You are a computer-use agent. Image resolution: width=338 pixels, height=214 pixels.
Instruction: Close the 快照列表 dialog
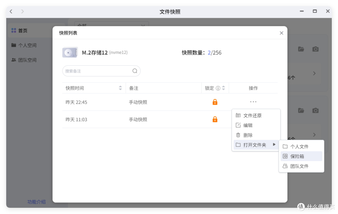pos(281,33)
